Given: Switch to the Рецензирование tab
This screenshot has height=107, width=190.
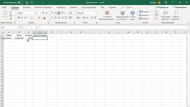Looking at the screenshot, I should [89, 7].
